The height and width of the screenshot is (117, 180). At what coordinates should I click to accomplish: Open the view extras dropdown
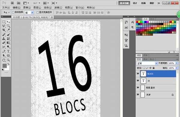pyautogui.click(x=26, y=3)
